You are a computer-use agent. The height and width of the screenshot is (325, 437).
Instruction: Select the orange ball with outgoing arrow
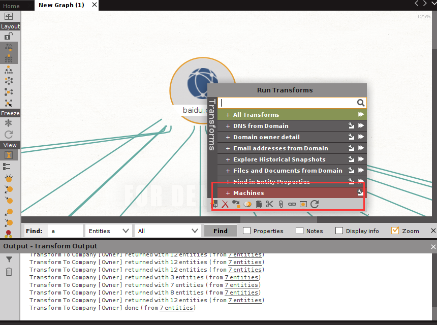click(9, 212)
